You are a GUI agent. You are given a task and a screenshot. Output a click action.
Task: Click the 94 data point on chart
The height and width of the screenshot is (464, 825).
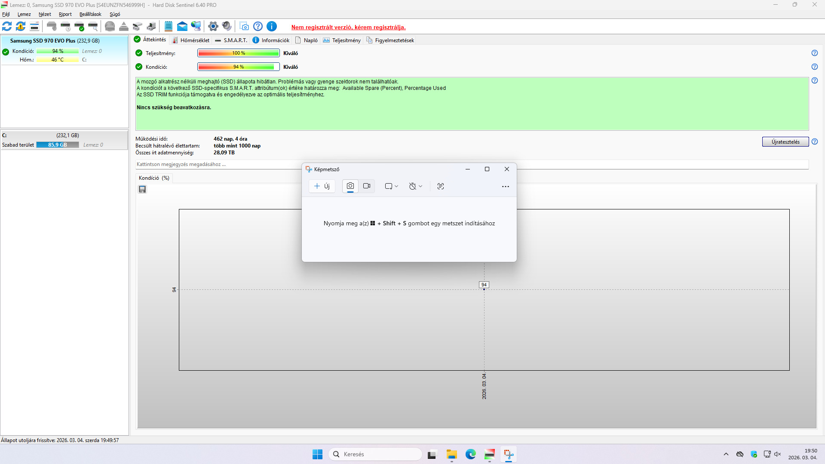(x=484, y=289)
